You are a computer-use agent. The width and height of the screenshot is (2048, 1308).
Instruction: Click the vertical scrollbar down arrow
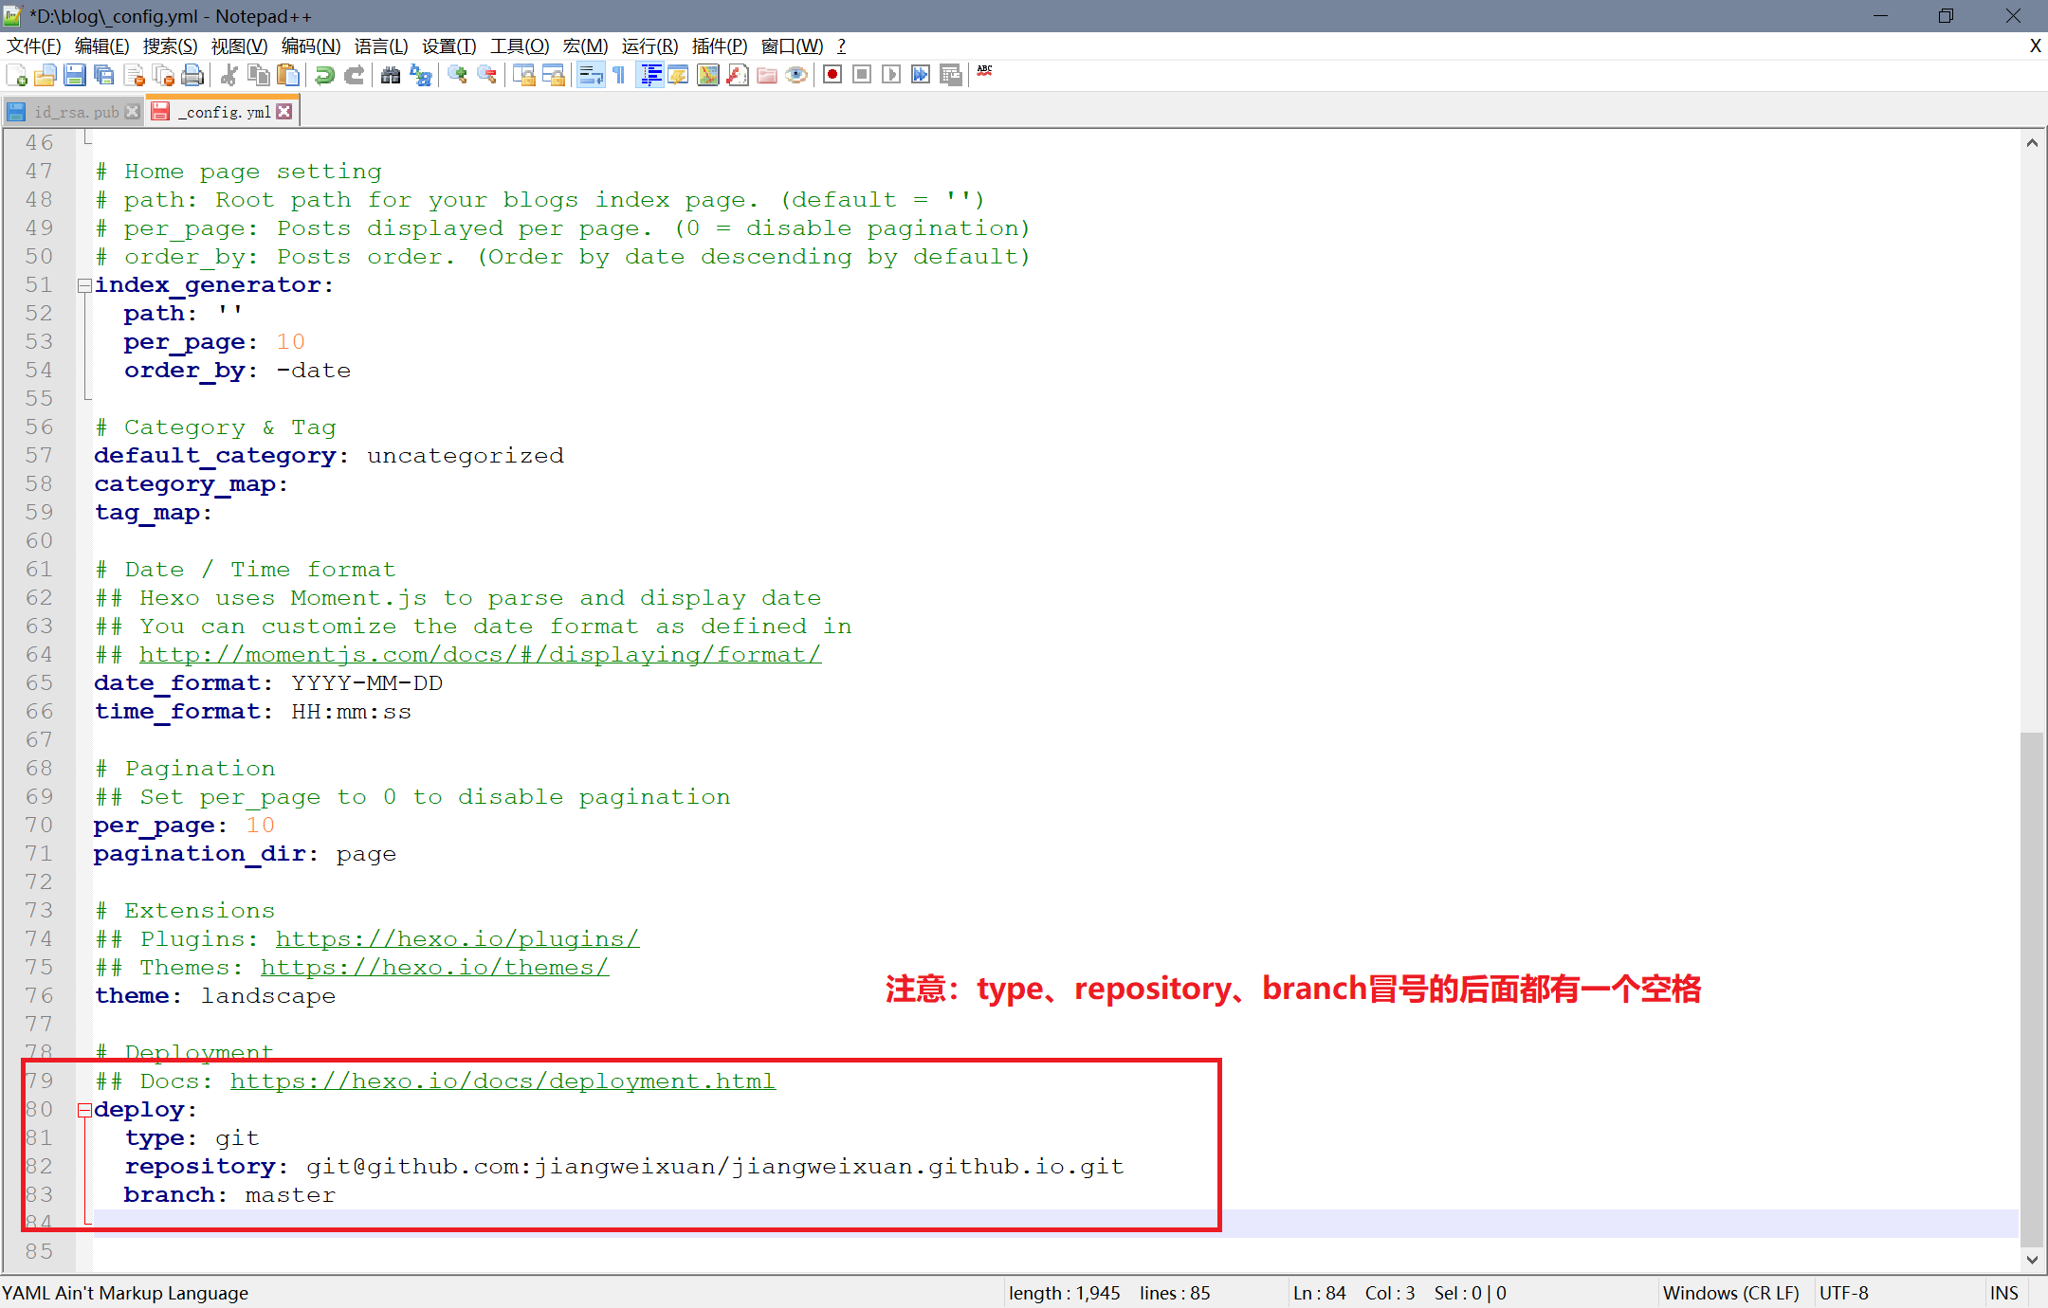point(2032,1260)
